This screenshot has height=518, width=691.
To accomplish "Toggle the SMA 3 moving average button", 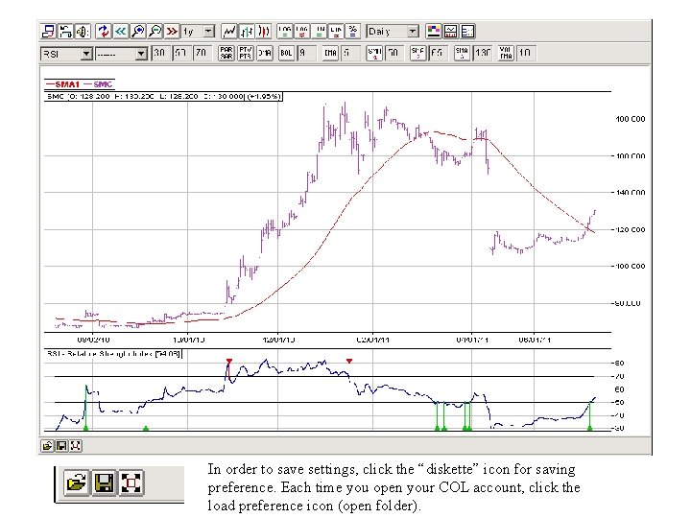I will 462,53.
